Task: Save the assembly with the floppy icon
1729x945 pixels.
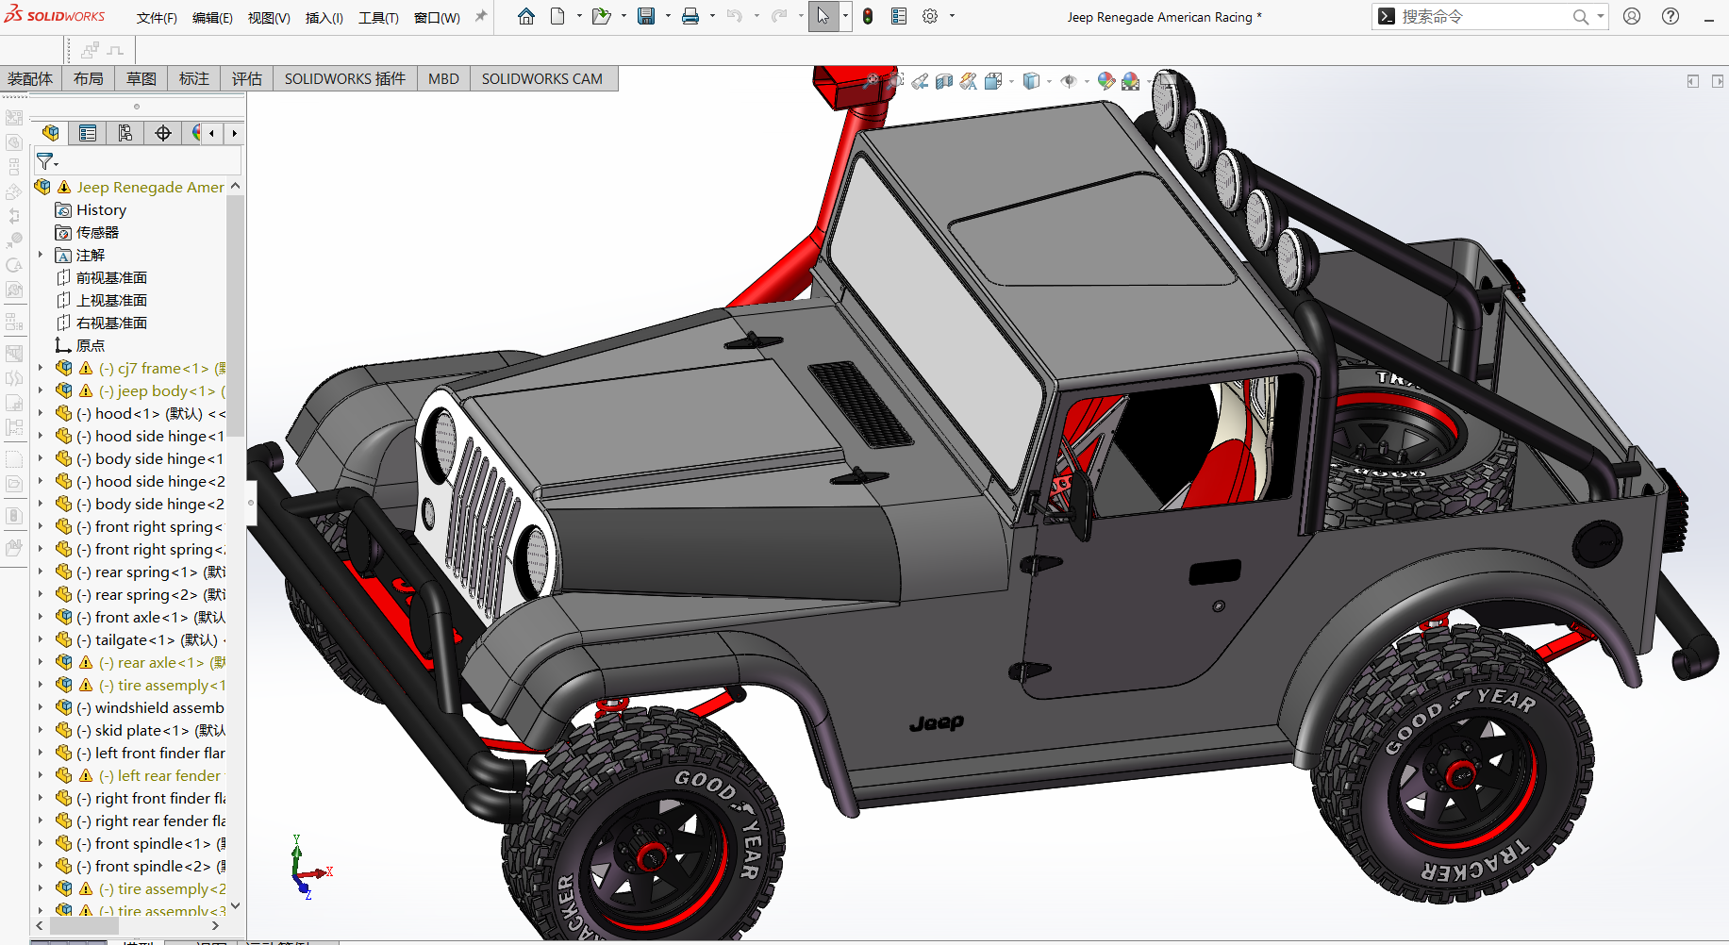Action: tap(646, 16)
